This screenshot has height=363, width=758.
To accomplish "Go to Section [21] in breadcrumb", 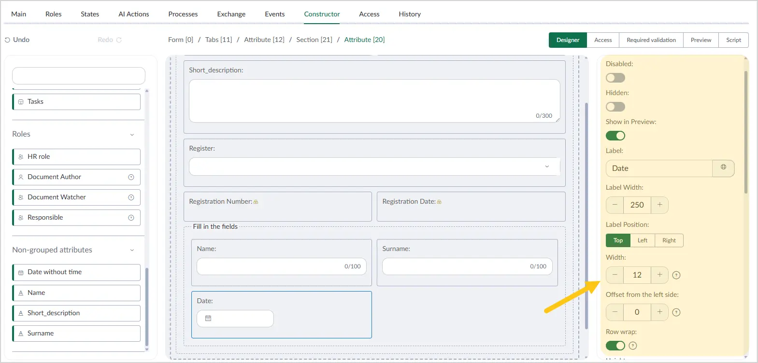I will click(x=315, y=40).
